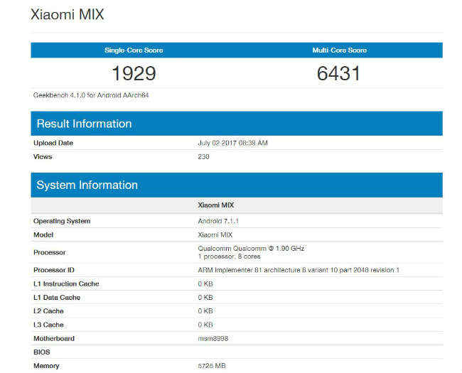Select the '1 processor, 8 cores' text
Screen dimensions: 462x373
point(230,256)
